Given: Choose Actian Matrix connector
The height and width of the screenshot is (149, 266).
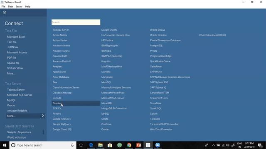Looking at the screenshot, I should pos(60,35).
